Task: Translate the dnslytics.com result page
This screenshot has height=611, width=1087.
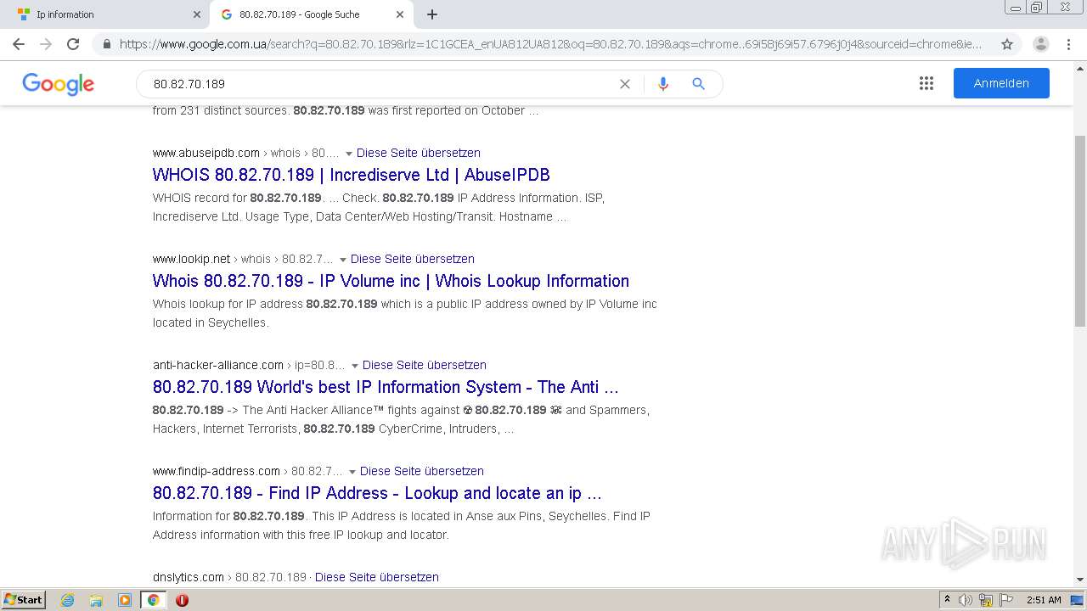Action: pyautogui.click(x=377, y=577)
